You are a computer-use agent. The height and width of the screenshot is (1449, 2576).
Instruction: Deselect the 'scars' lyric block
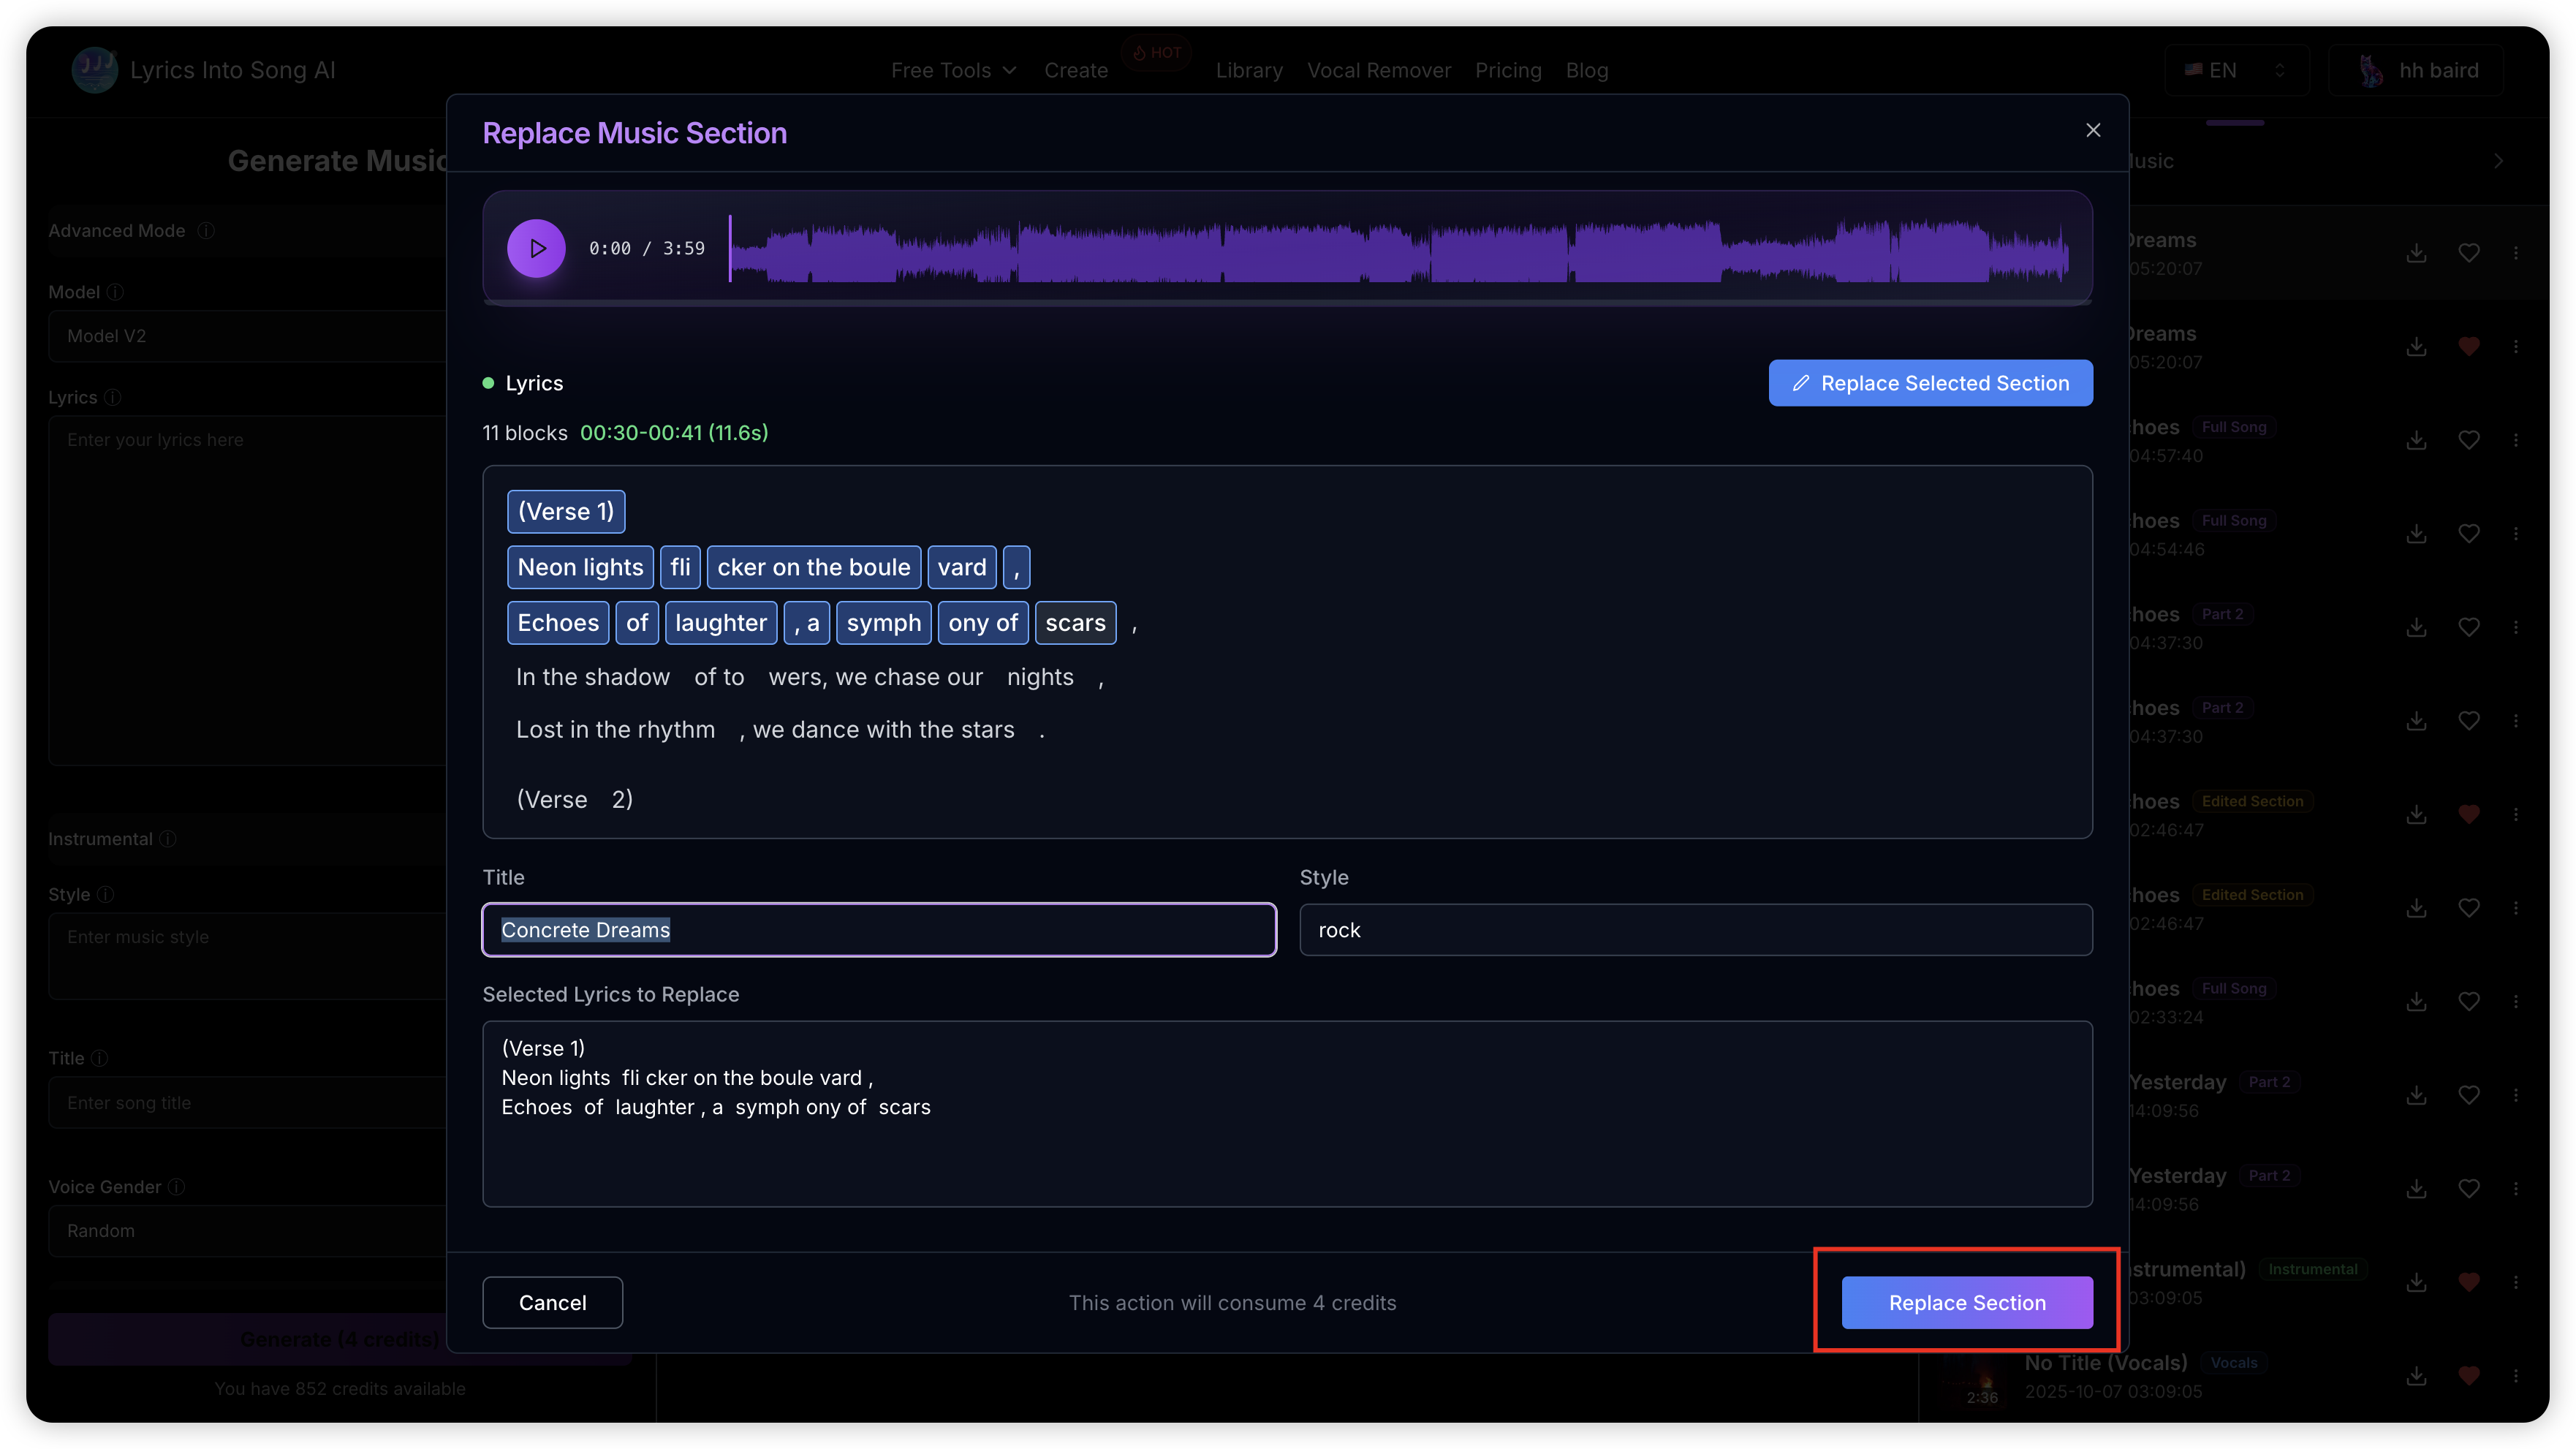point(1075,623)
